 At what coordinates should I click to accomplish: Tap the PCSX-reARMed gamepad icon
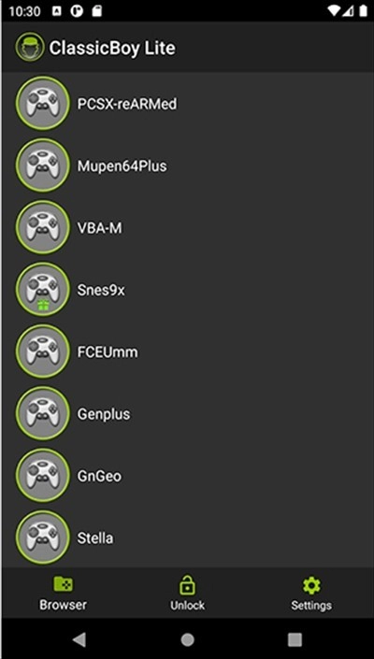(x=42, y=104)
